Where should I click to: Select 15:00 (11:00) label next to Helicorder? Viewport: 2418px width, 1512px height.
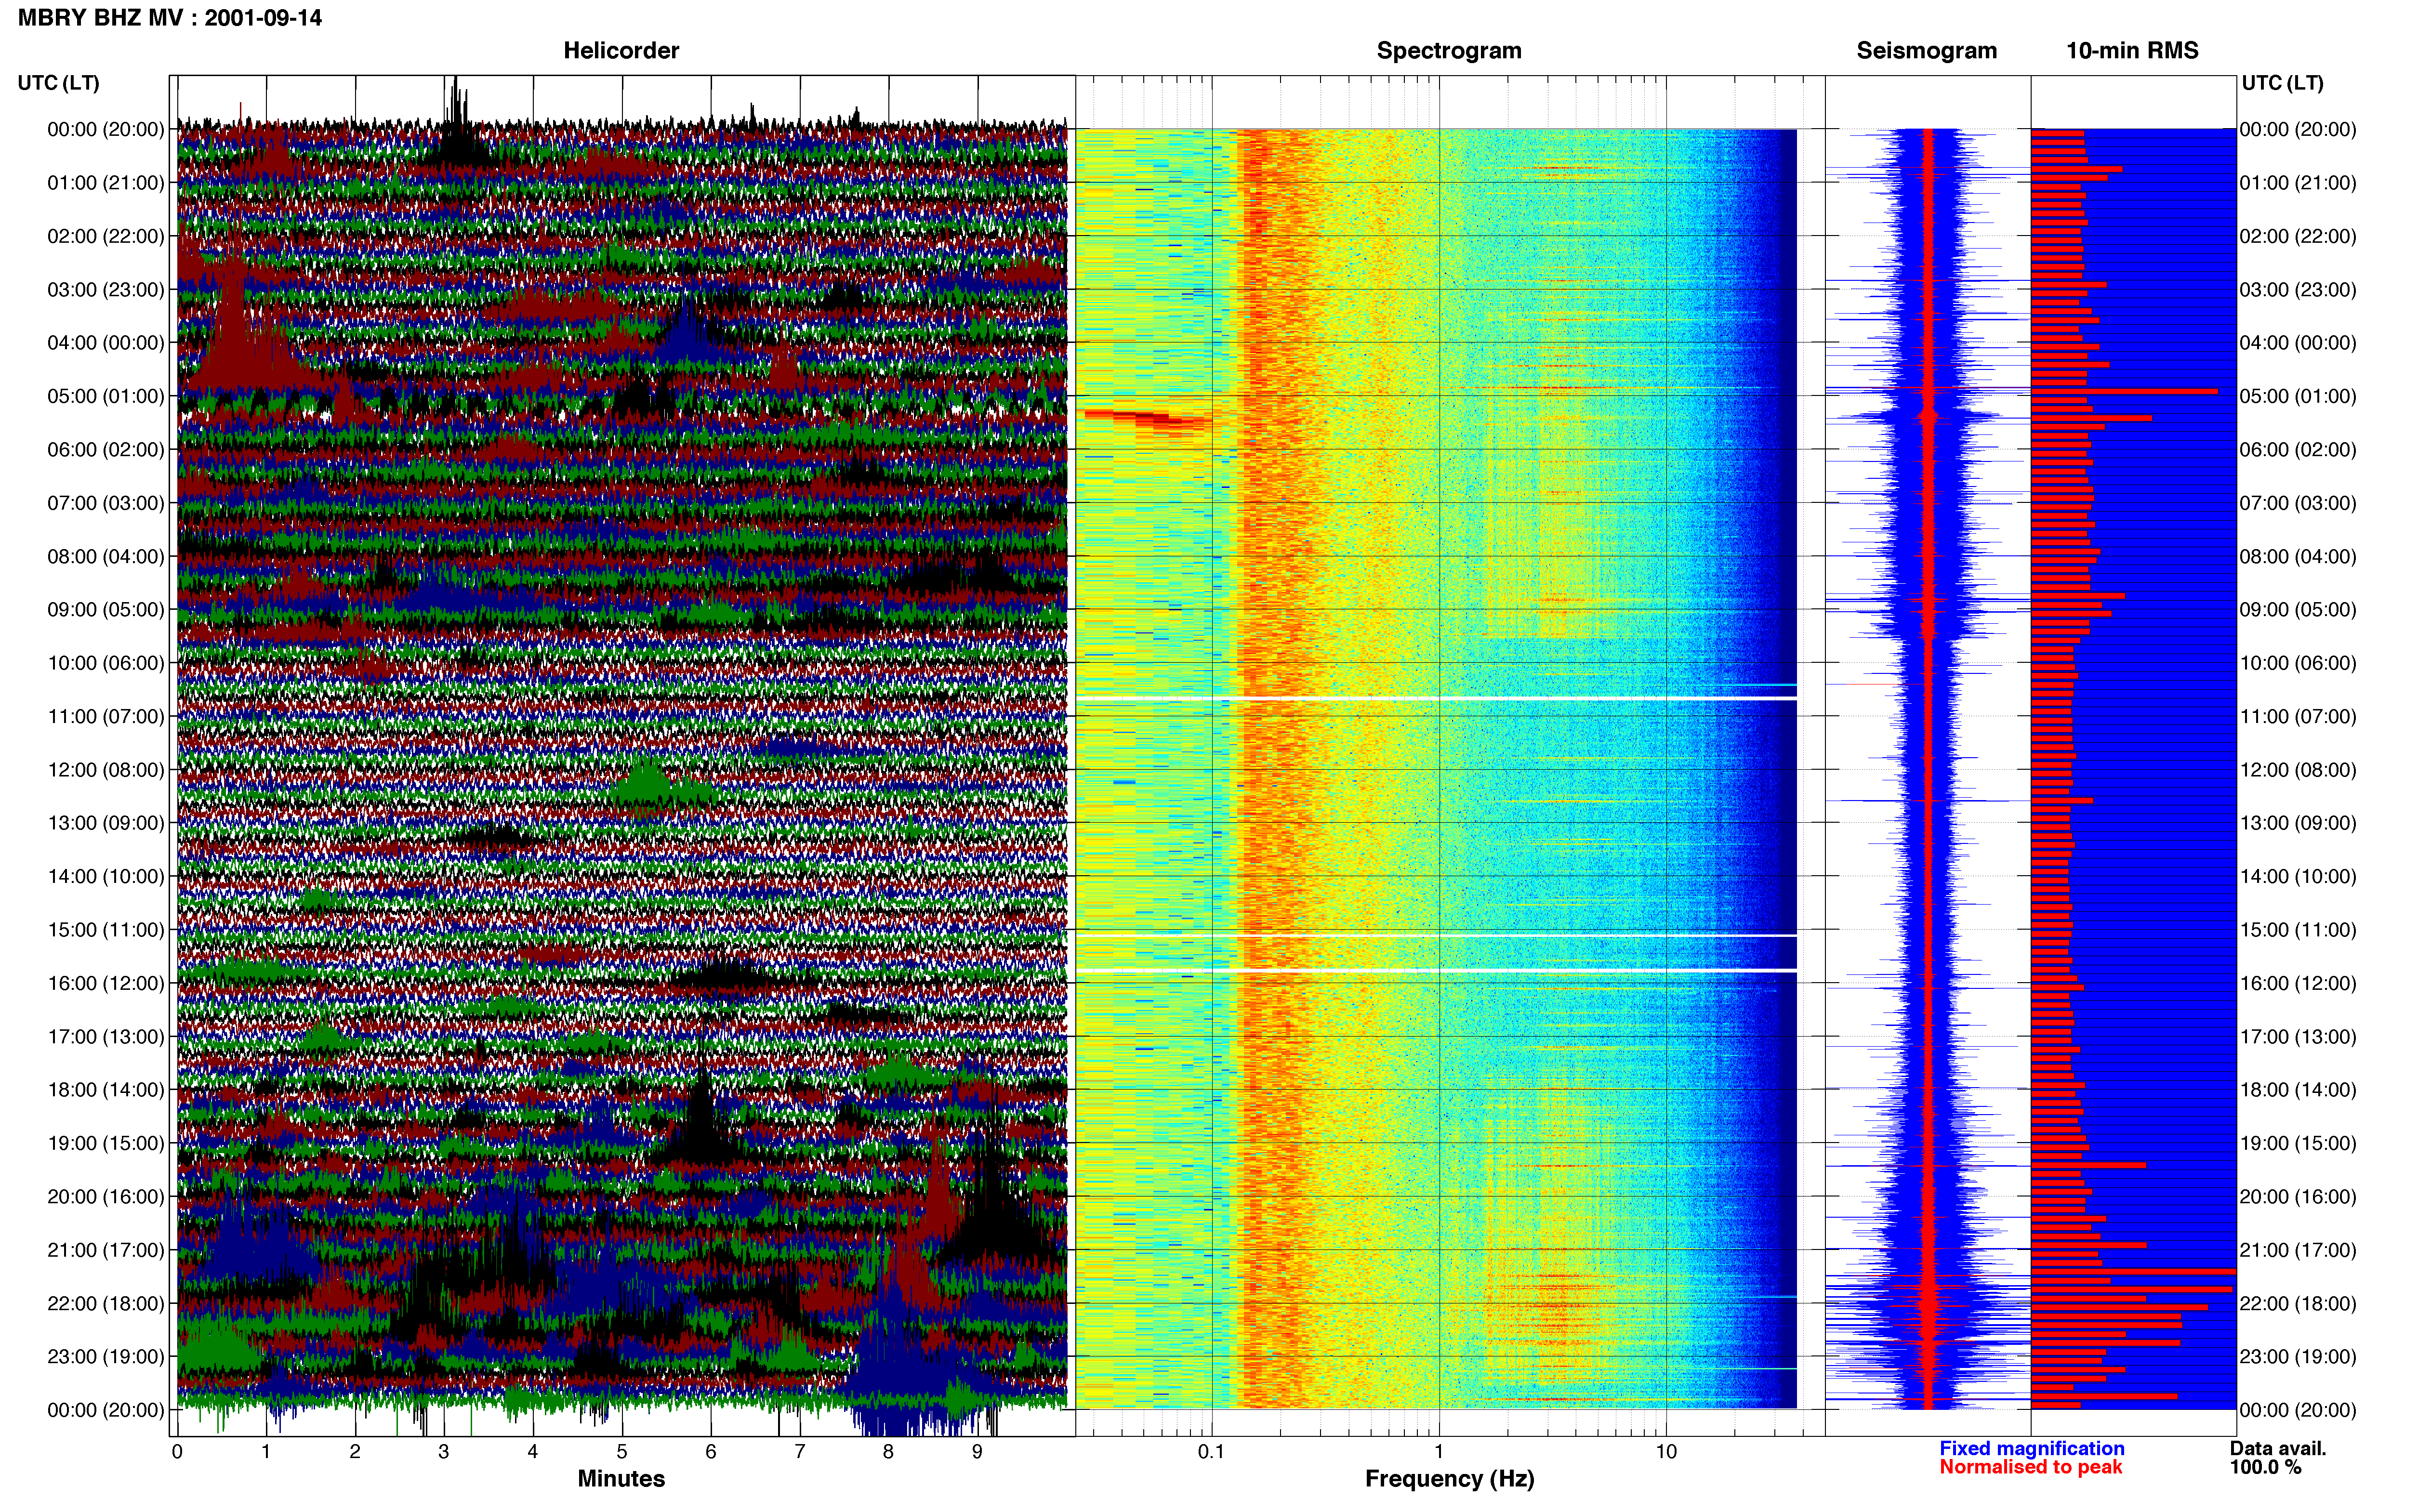(106, 930)
